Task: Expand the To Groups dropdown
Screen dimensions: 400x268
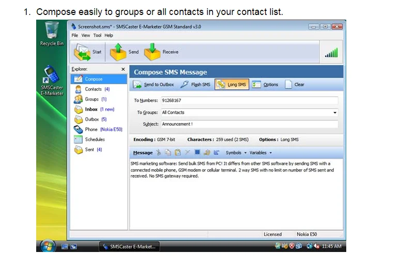Action: pos(335,113)
